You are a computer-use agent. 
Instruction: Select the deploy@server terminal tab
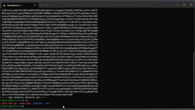19,5
